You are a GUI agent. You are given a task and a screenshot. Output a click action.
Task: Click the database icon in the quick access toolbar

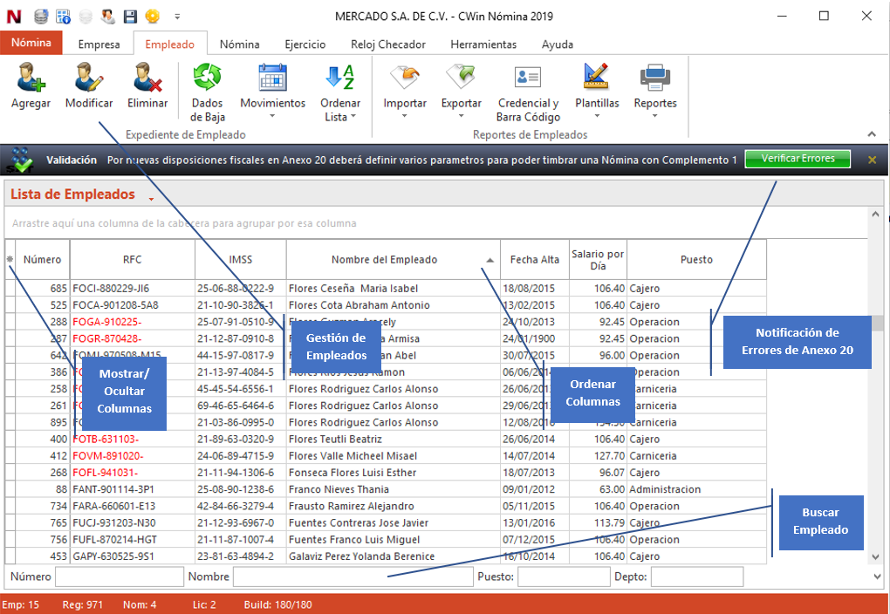pos(41,17)
